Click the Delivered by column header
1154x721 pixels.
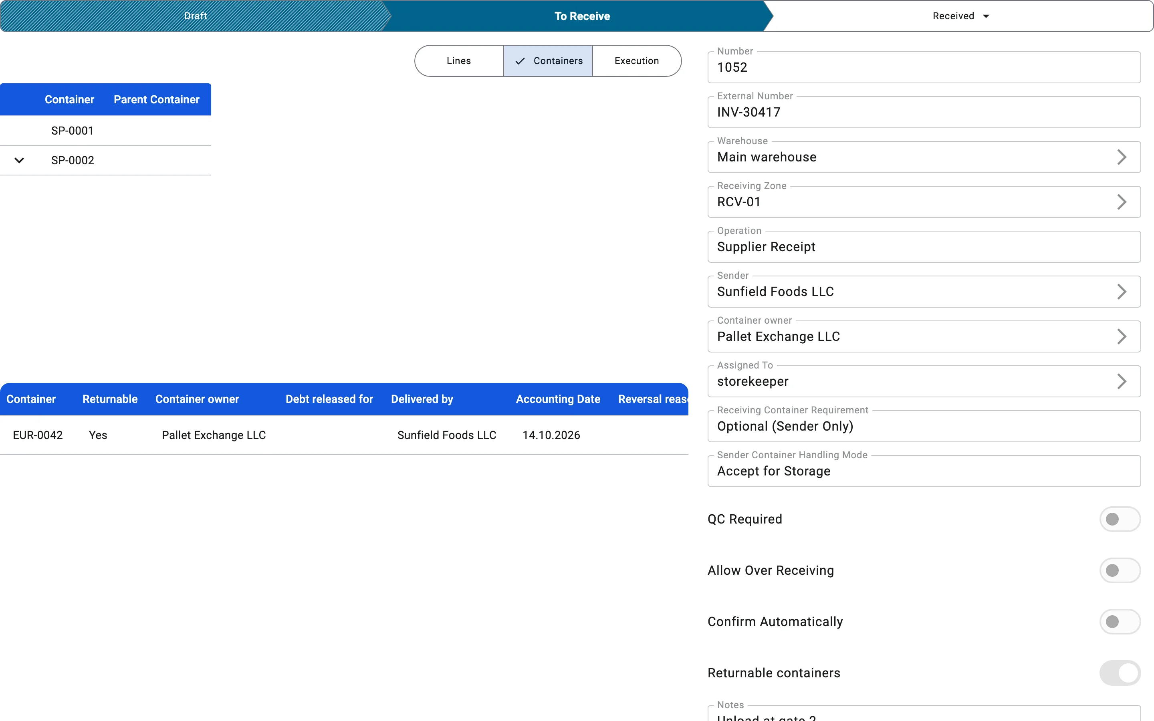[x=422, y=399]
